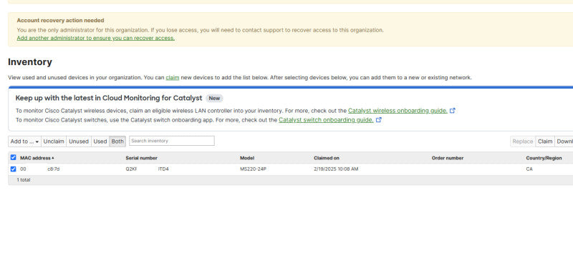
Task: Select the MS220-24P model cell
Action: tap(253, 169)
